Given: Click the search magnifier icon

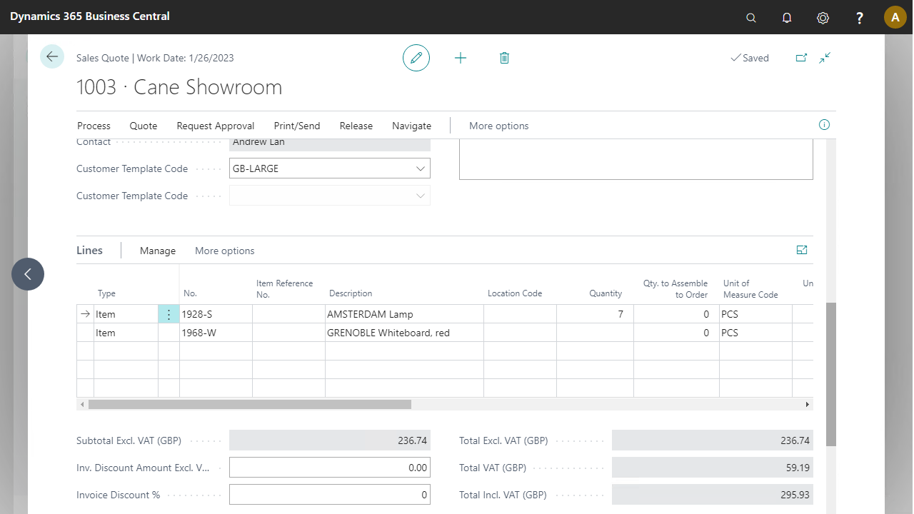Looking at the screenshot, I should [750, 17].
